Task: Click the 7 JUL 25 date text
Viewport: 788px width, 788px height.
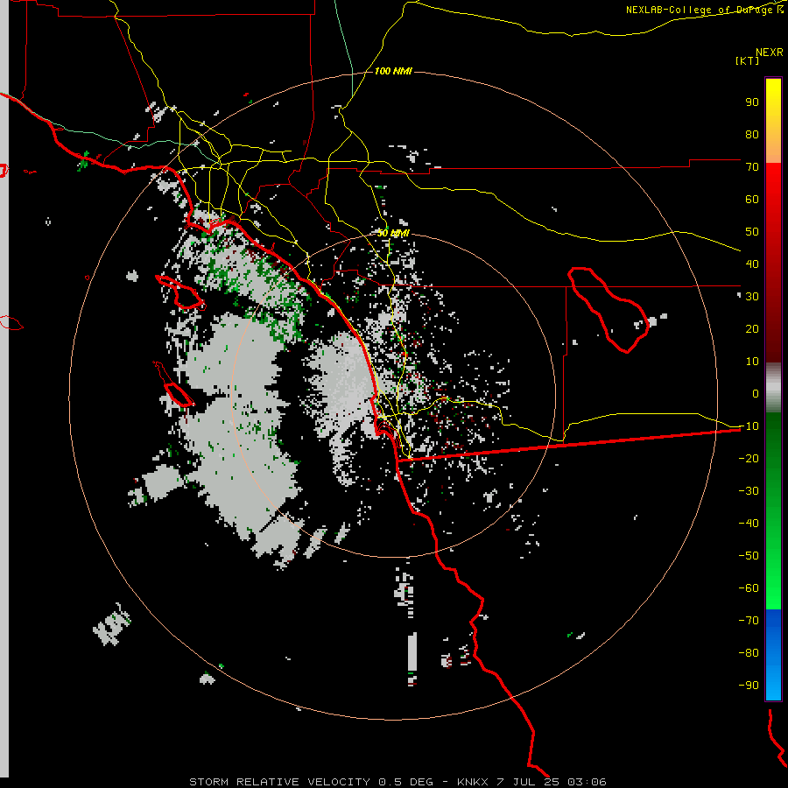Action: point(528,782)
